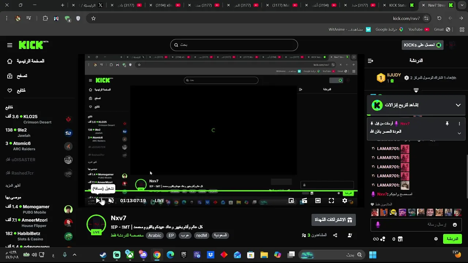Open Steam from the taskbar
468x263 pixels.
click(x=103, y=255)
